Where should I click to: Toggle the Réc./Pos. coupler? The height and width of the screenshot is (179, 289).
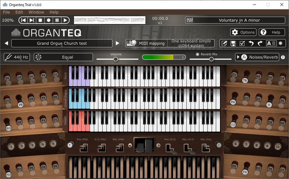pos(206,148)
